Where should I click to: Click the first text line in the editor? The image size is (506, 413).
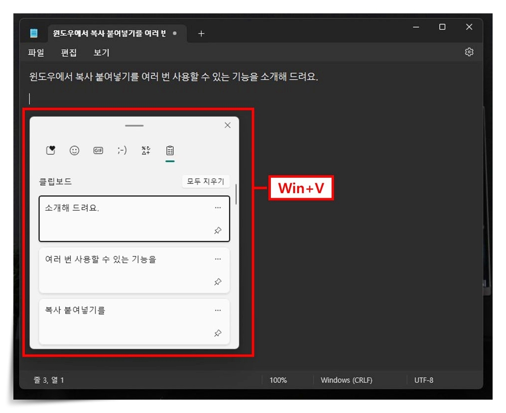coord(174,77)
